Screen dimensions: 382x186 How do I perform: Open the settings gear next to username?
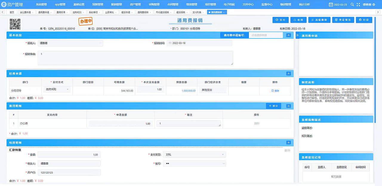[x=374, y=4]
